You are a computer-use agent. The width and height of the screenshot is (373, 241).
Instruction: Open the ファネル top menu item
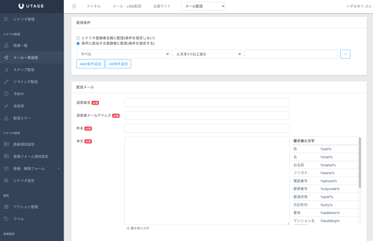(x=94, y=6)
